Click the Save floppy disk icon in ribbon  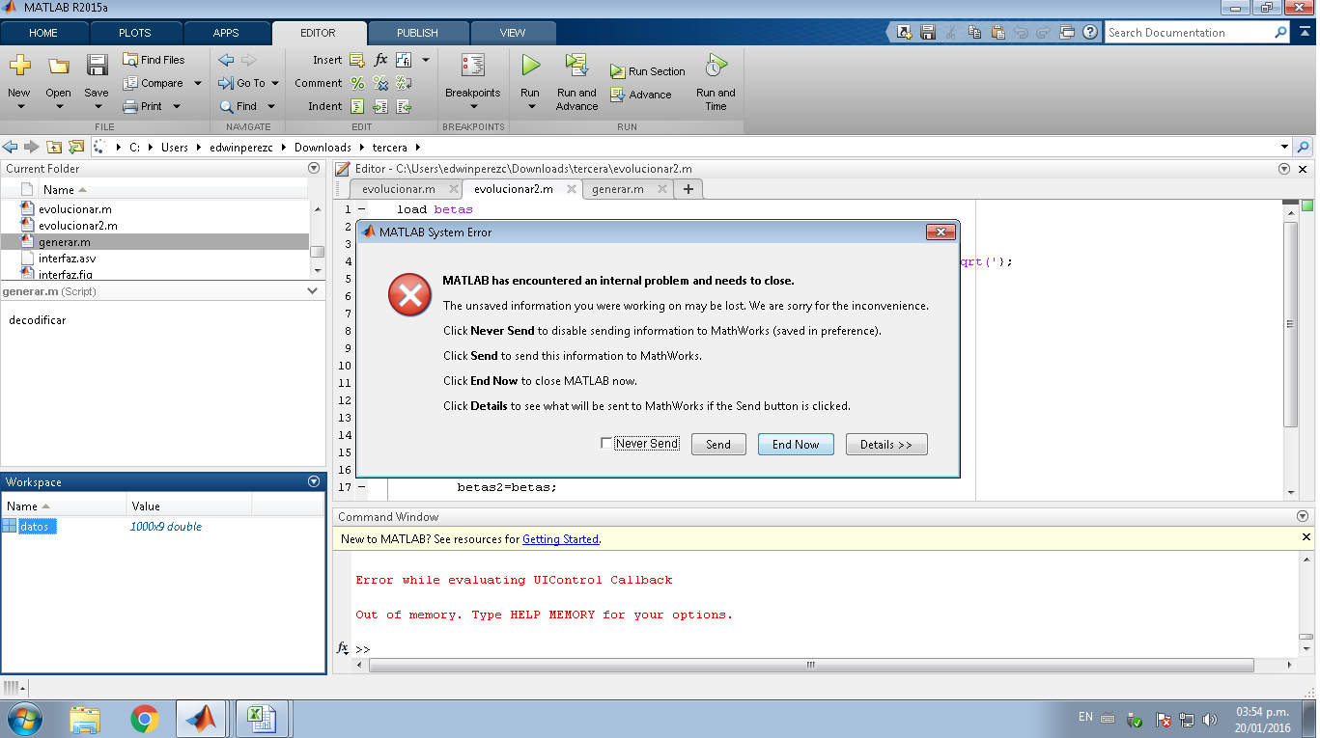97,66
